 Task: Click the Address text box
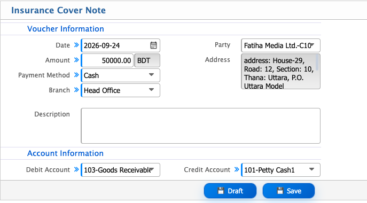(280, 72)
